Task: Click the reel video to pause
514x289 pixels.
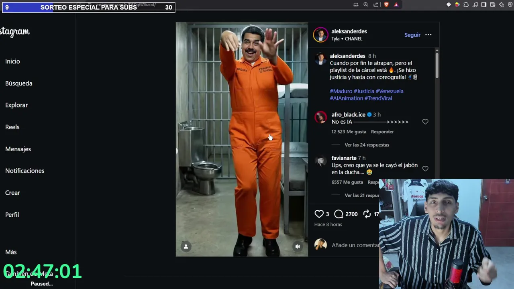Action: click(x=242, y=139)
